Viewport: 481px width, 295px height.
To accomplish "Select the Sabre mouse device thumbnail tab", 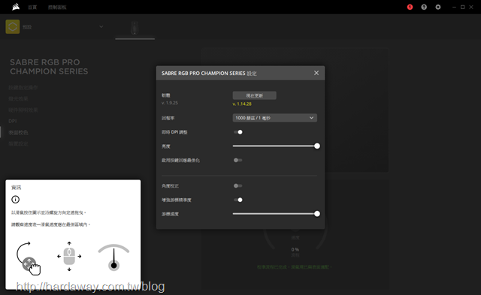I will (135, 29).
